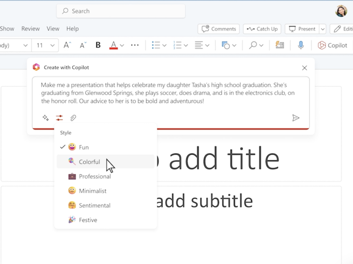Click the shapes icon

[x=225, y=45]
